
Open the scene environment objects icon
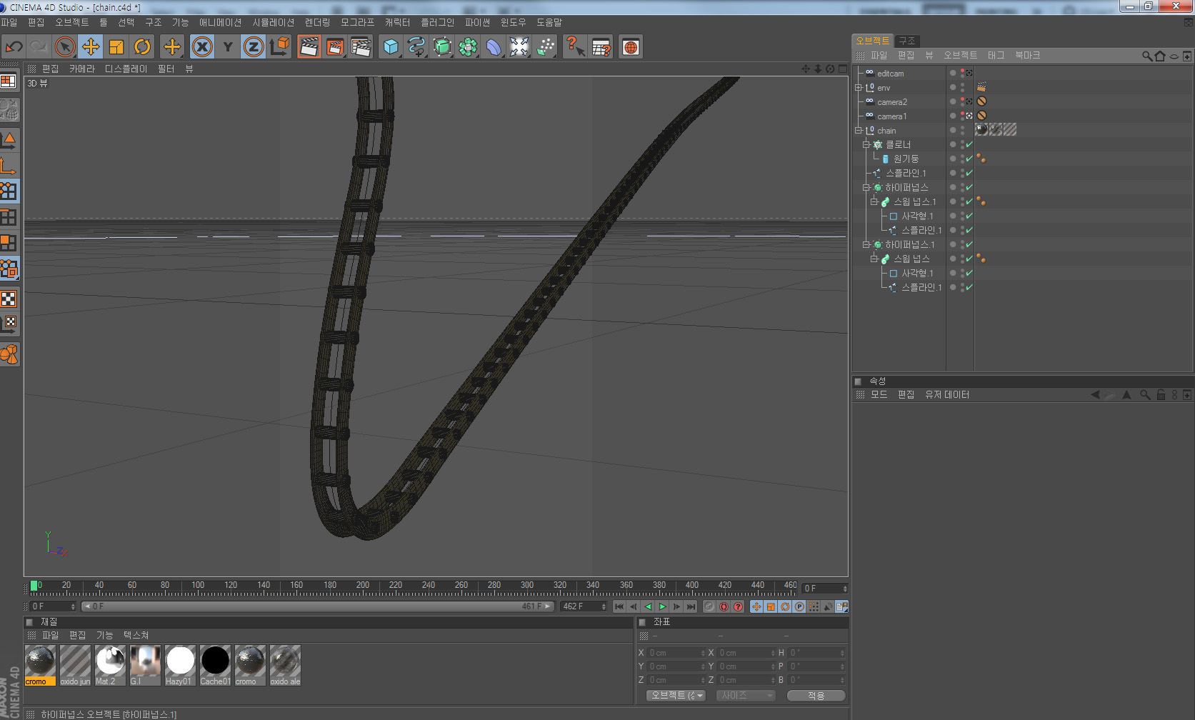(519, 47)
